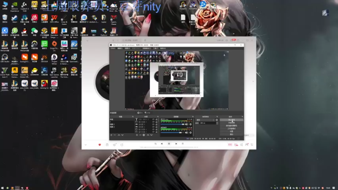The width and height of the screenshot is (338, 190).
Task: Toggle lock on the text source row
Action: click(156, 119)
